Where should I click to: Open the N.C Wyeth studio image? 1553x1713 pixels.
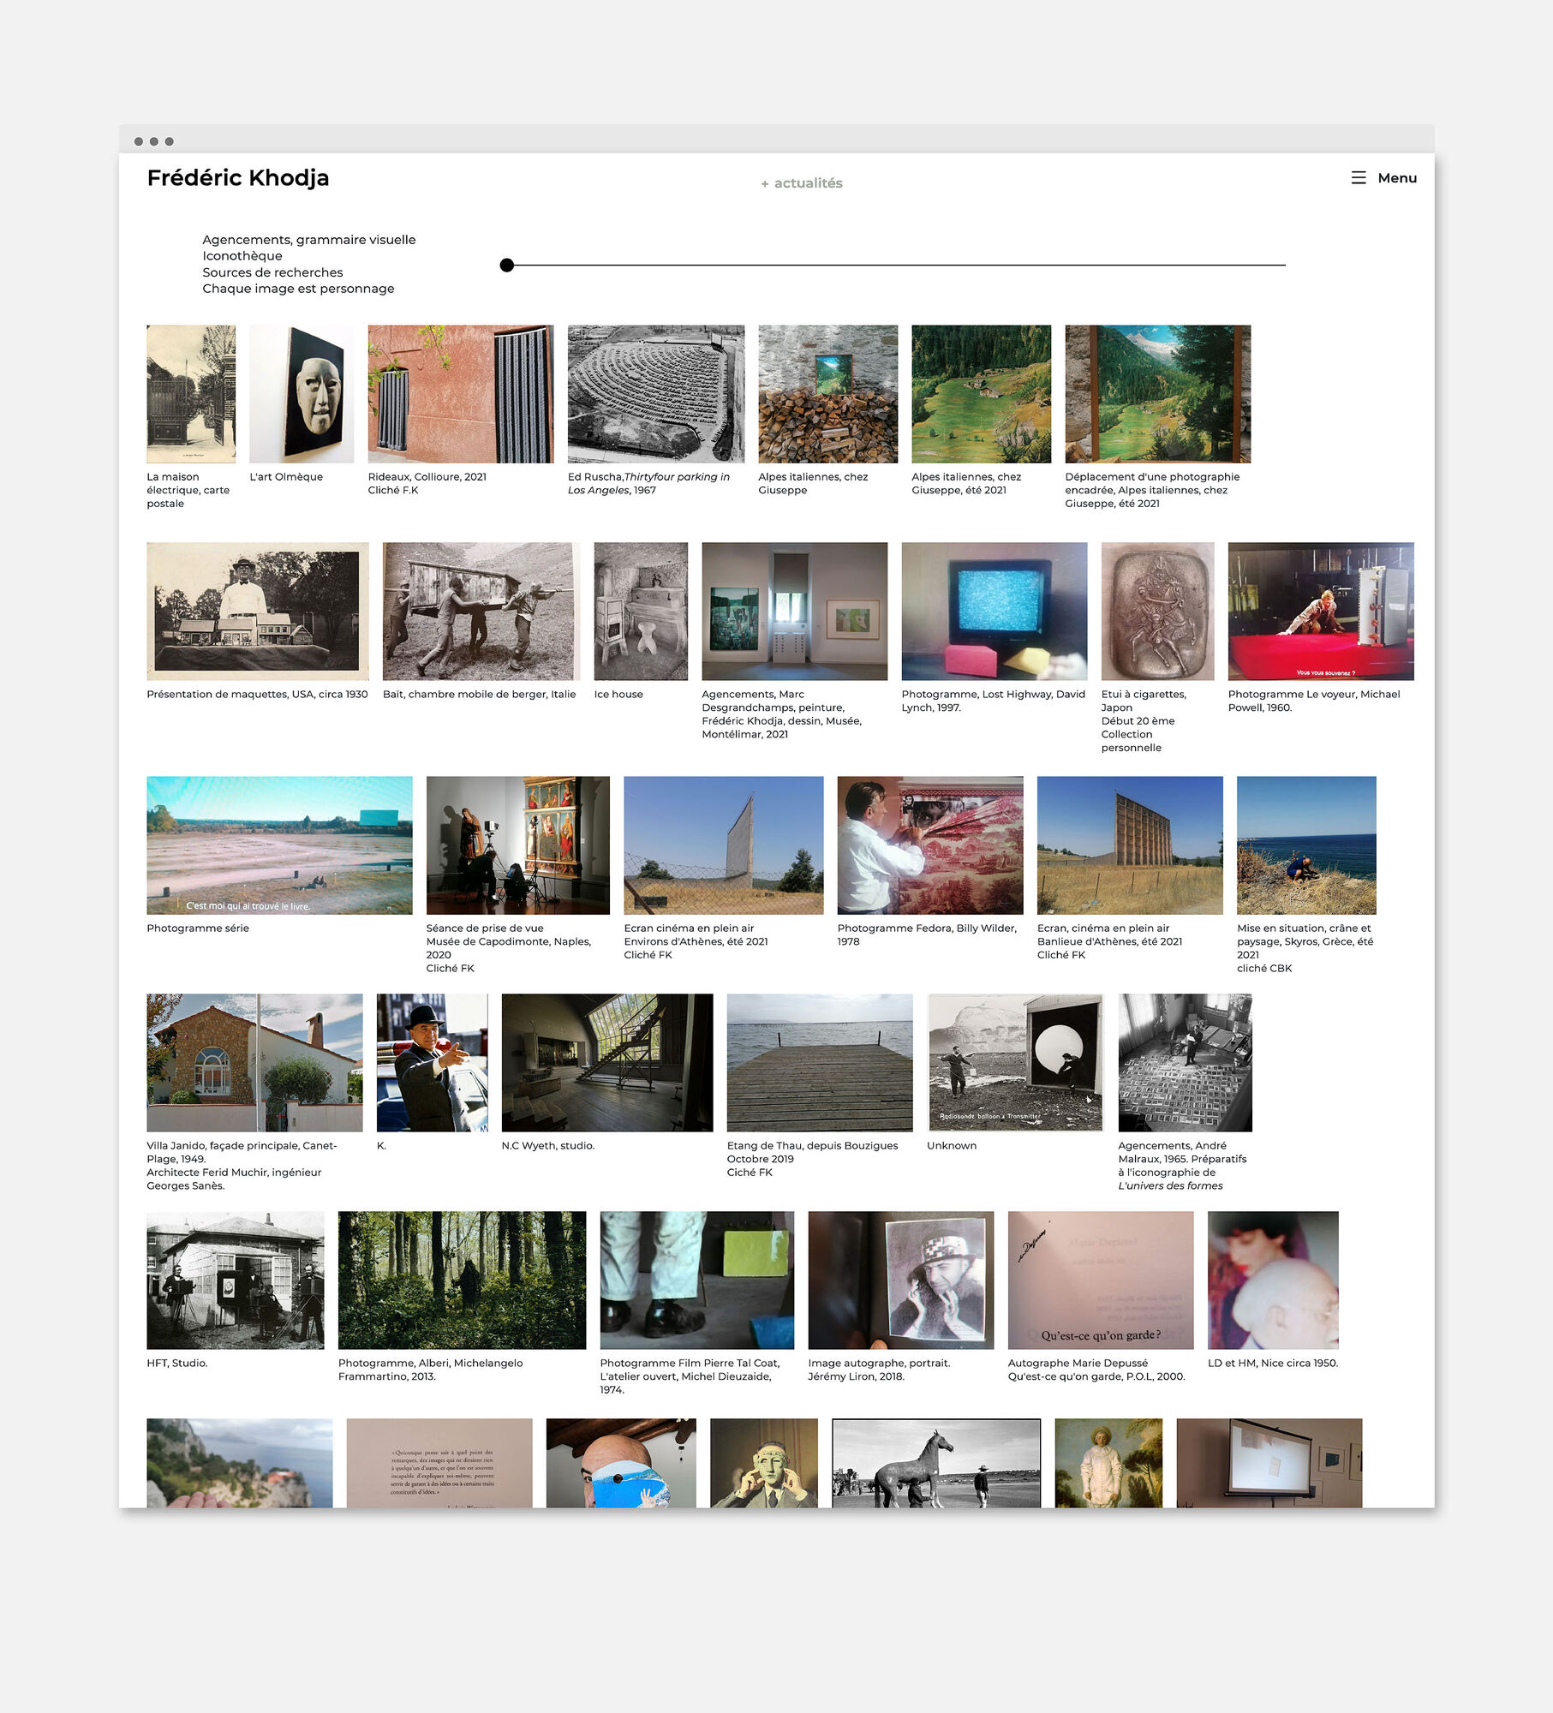point(606,1064)
